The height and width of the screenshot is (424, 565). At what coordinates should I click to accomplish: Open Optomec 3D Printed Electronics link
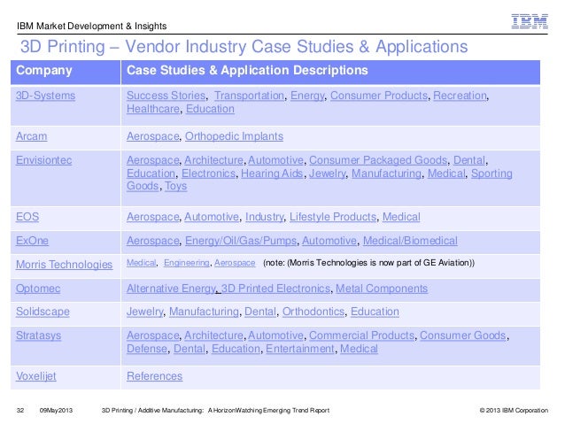coord(275,289)
